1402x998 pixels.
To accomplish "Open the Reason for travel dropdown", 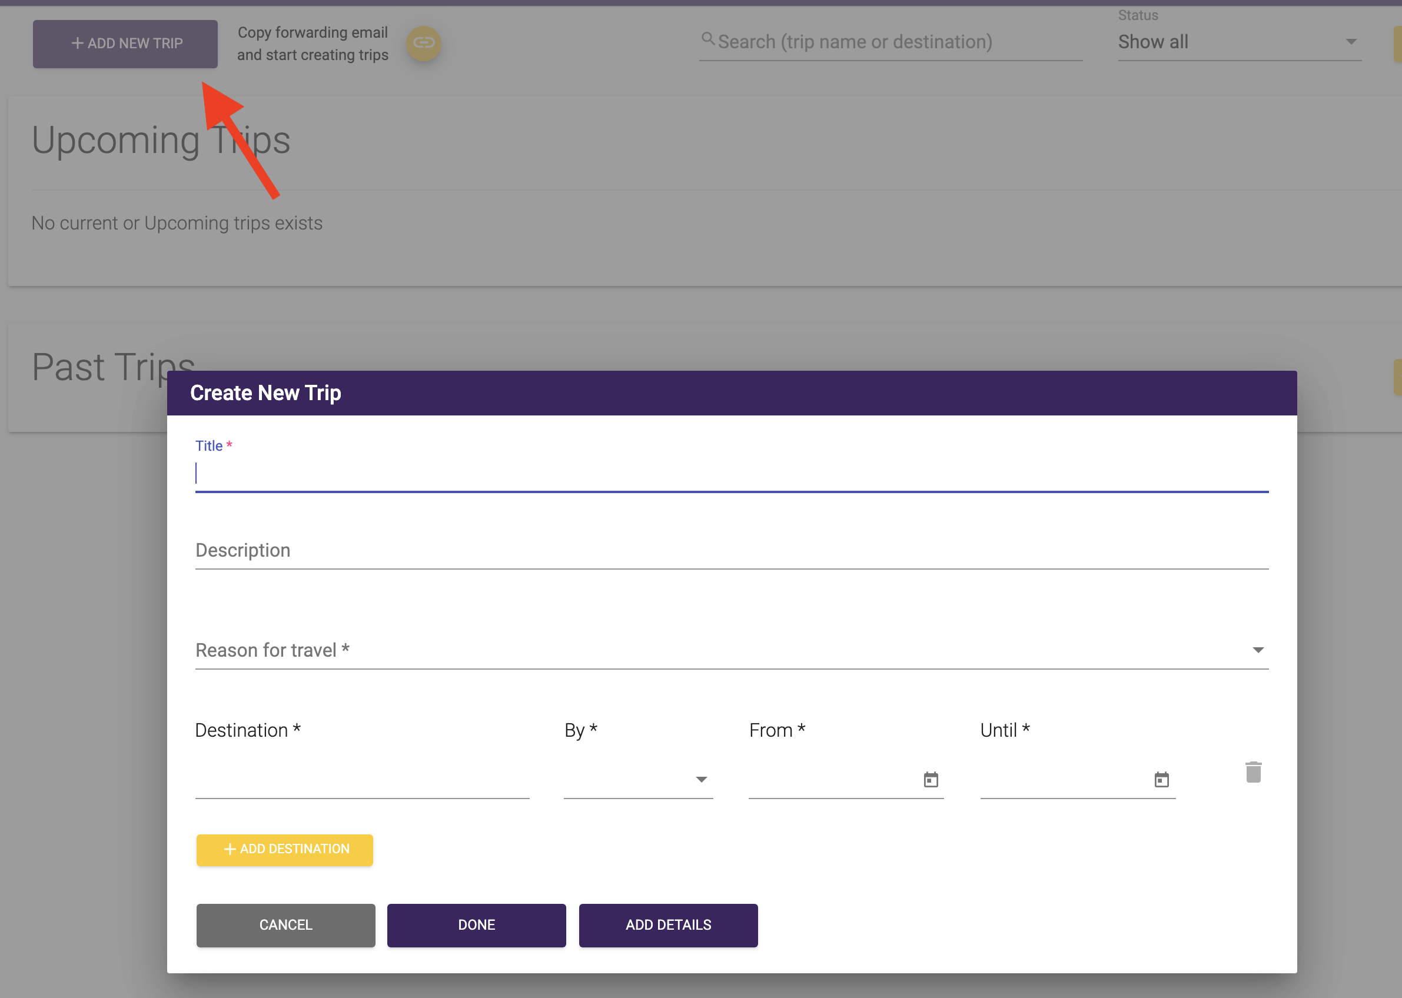I will point(732,650).
